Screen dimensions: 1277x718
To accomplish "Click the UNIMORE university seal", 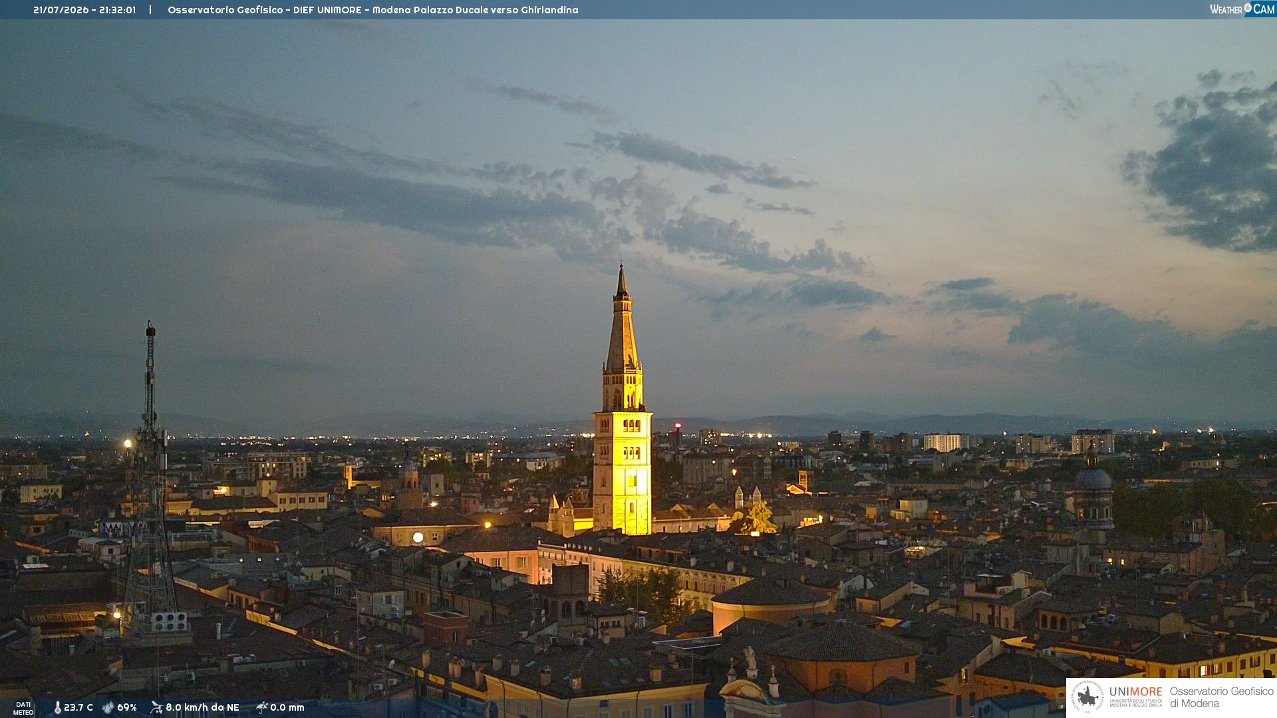I will coord(1087,697).
